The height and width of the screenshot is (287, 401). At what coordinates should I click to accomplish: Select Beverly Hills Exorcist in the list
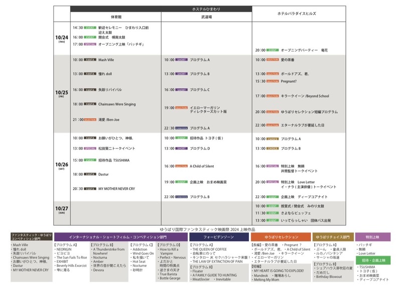click(x=72, y=266)
